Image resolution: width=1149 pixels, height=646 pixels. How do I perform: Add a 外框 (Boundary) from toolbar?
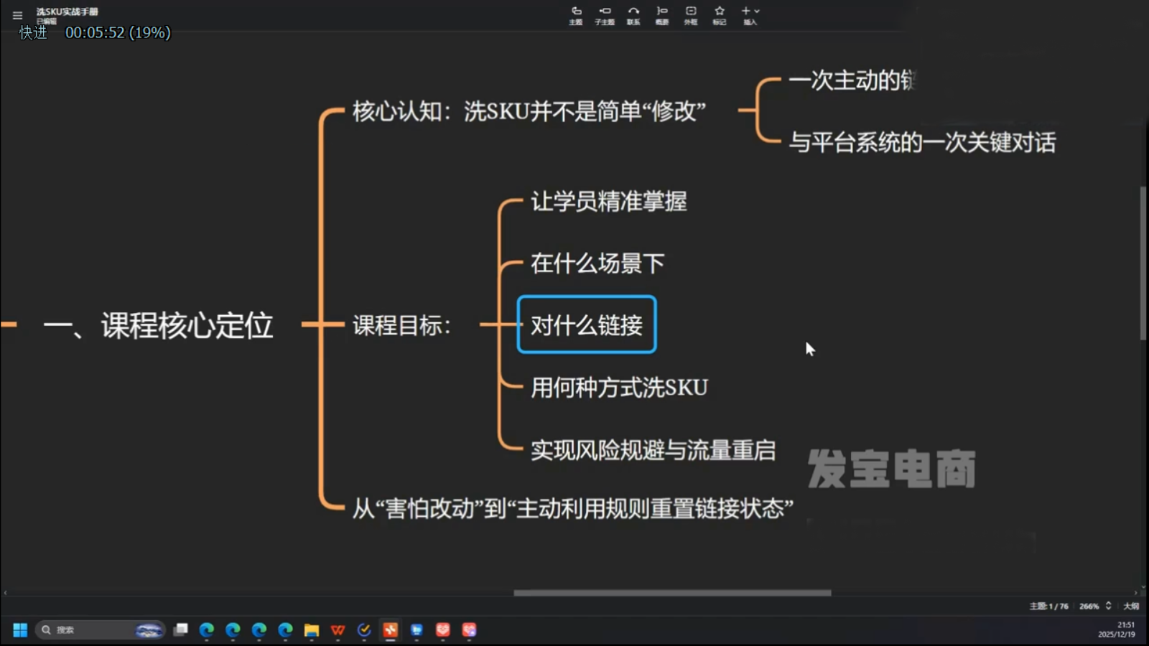(x=691, y=15)
